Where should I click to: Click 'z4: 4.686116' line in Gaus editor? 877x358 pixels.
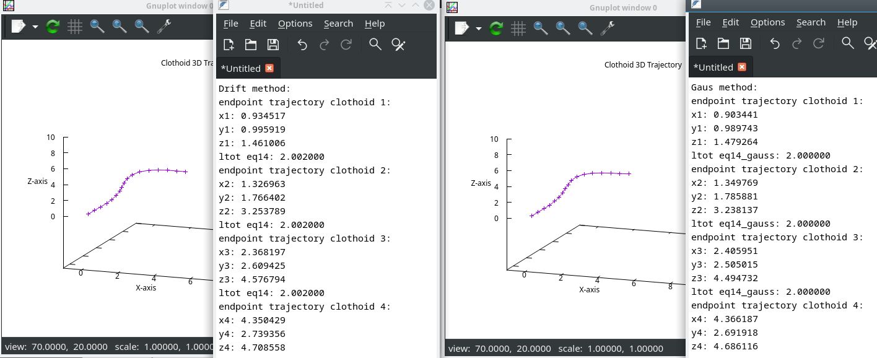click(725, 346)
